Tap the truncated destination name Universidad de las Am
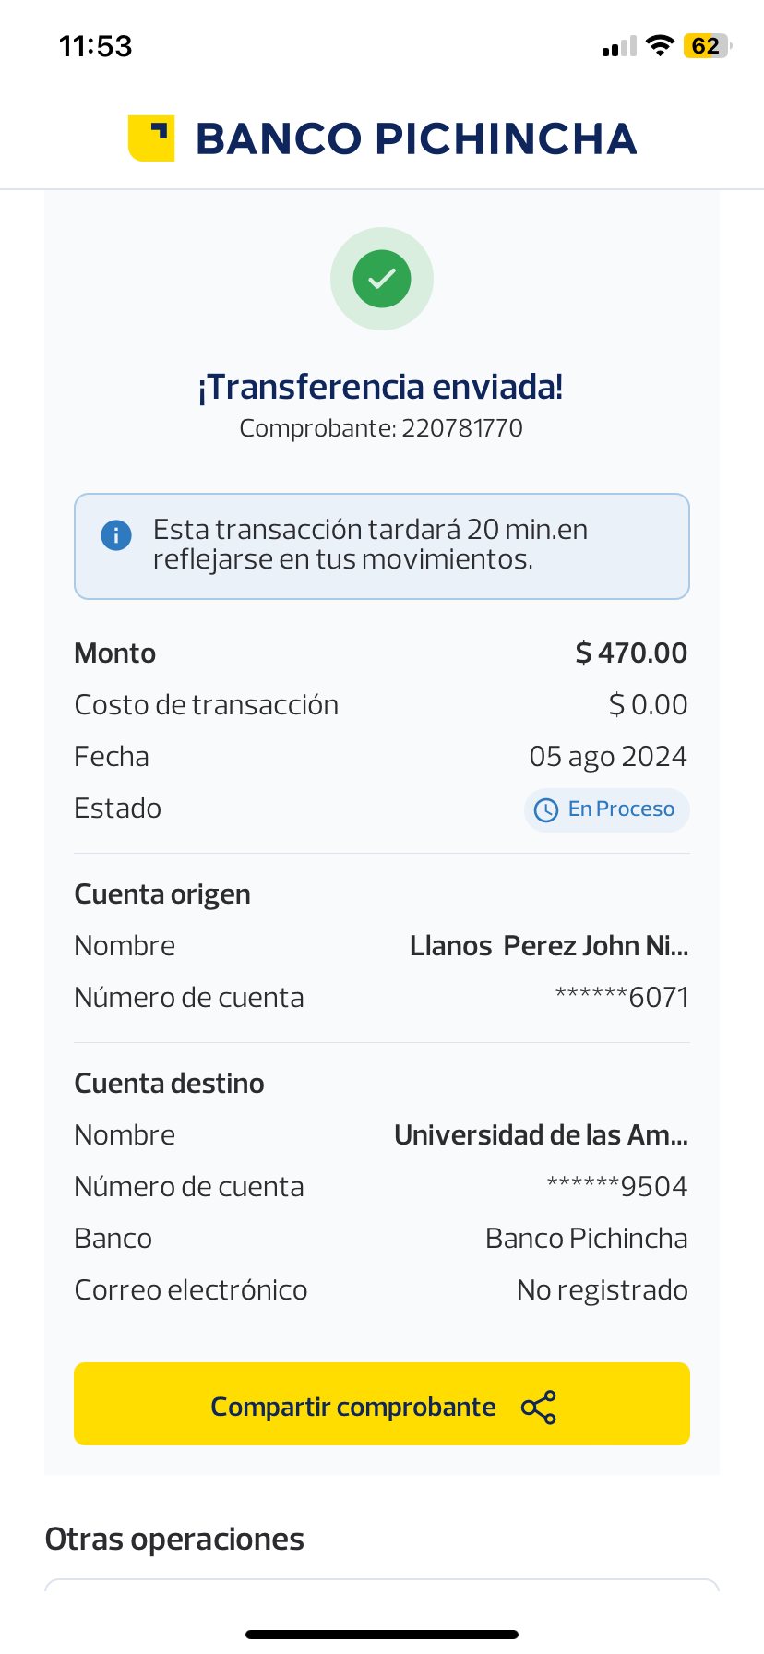The image size is (764, 1654). coord(541,1135)
